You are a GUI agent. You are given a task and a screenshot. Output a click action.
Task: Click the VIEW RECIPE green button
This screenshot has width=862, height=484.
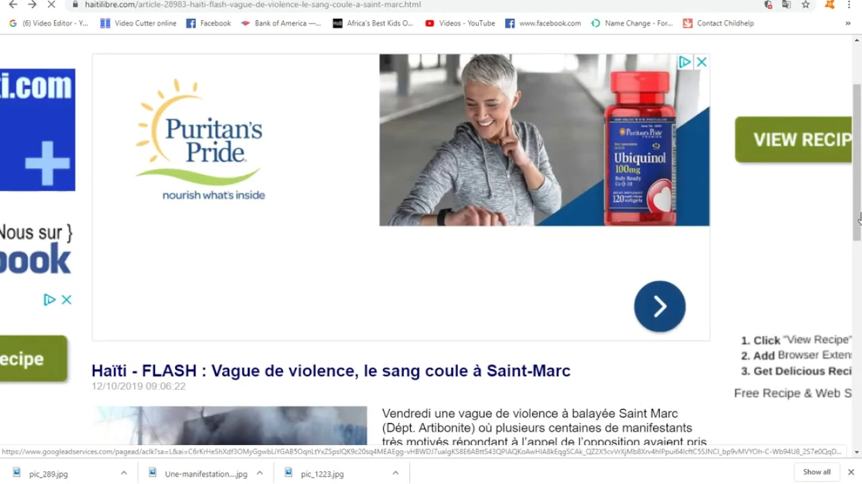(793, 139)
